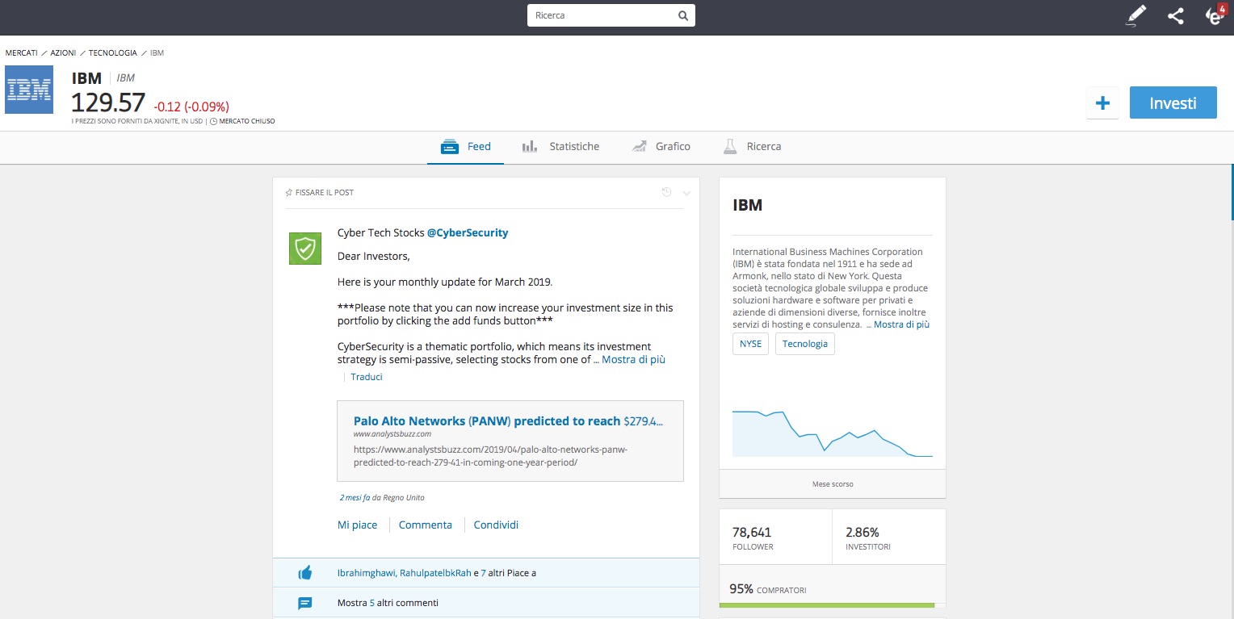Show 5 altri commenti
Screen dimensions: 1234x619
coord(388,603)
